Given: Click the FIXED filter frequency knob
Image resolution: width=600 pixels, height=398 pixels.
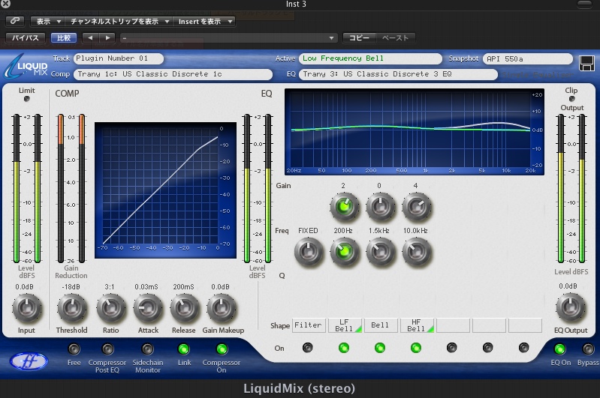Looking at the screenshot, I should 309,252.
